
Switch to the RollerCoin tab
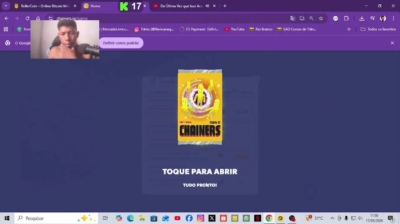click(45, 6)
